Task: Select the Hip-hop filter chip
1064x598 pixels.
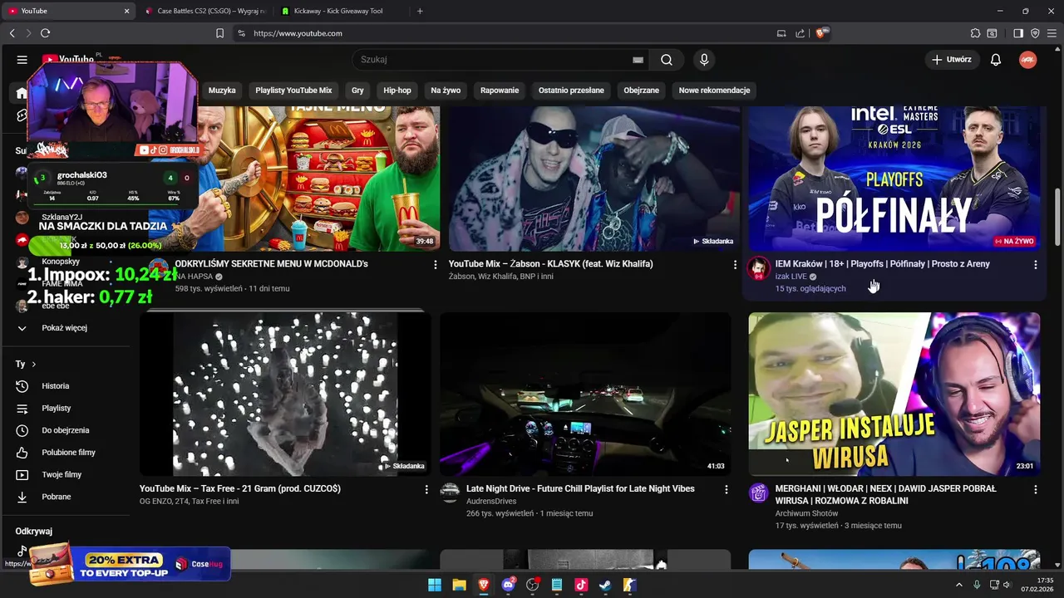Action: (x=397, y=91)
